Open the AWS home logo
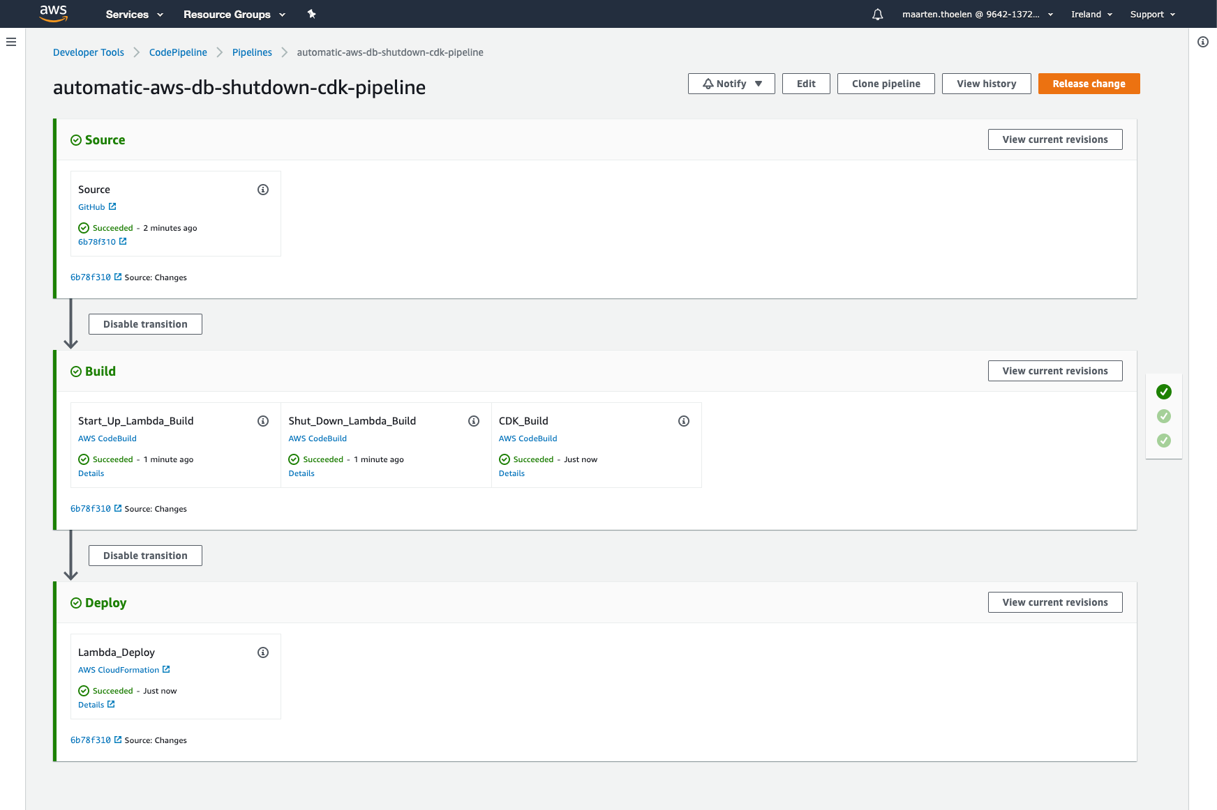 [53, 13]
